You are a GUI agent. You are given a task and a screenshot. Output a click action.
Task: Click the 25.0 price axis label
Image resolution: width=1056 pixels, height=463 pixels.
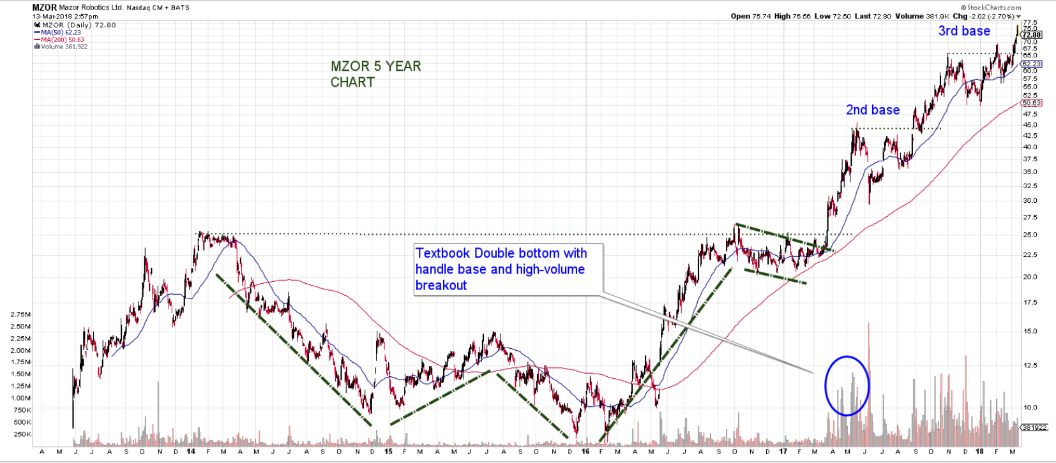pos(1030,235)
